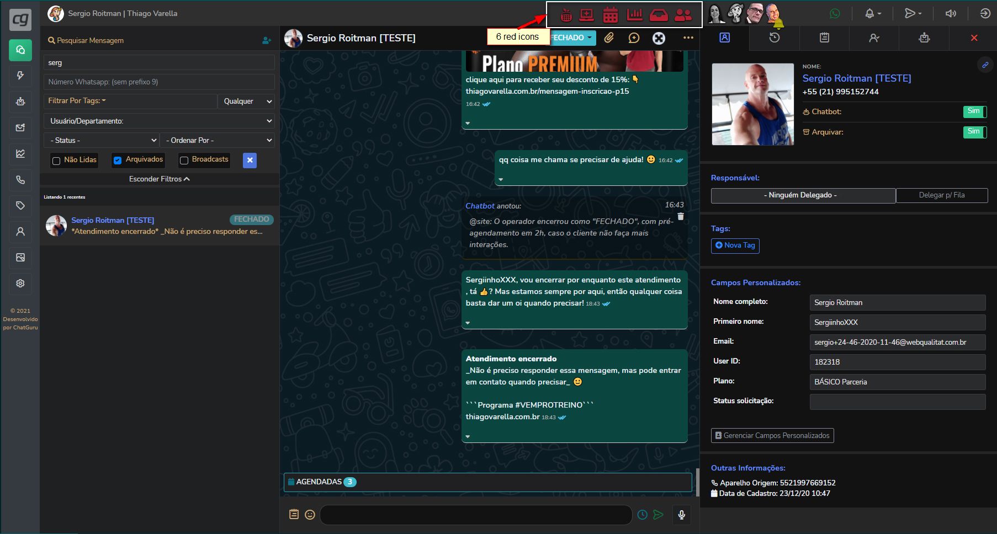Open the Ordenar Por dropdown
This screenshot has height=534, width=997.
click(218, 140)
